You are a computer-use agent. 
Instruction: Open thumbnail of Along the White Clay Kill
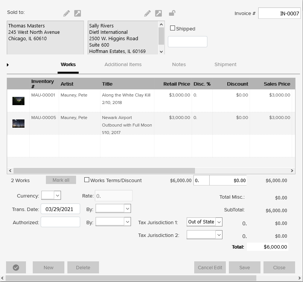pos(18,101)
